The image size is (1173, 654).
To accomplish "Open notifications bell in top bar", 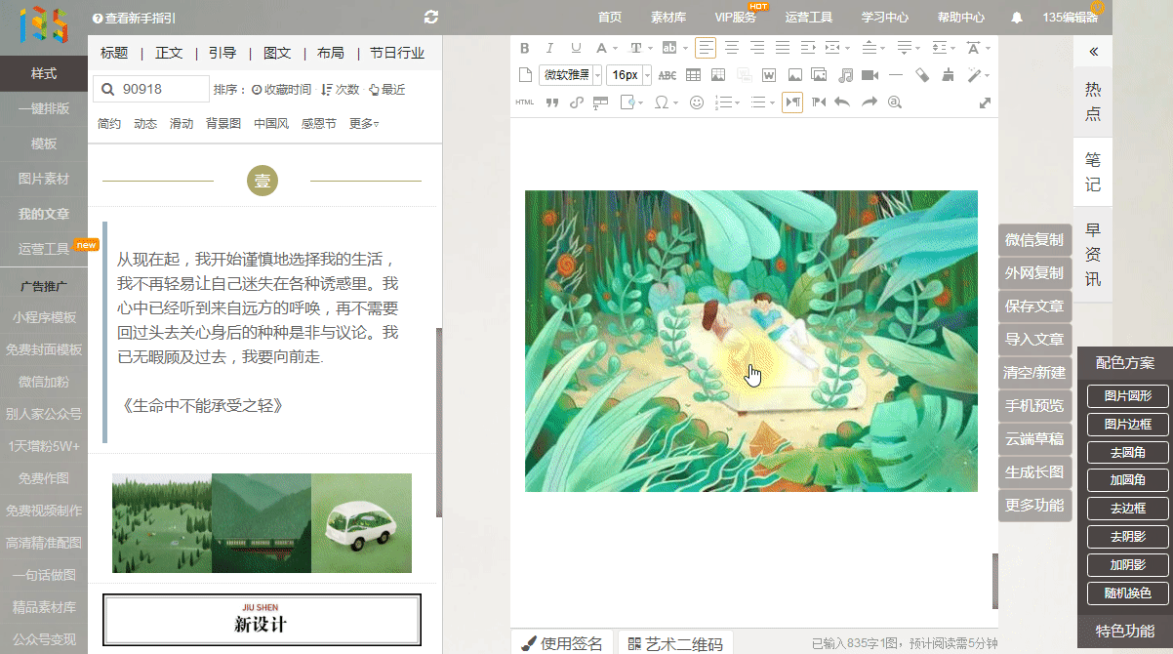I will [x=1018, y=18].
